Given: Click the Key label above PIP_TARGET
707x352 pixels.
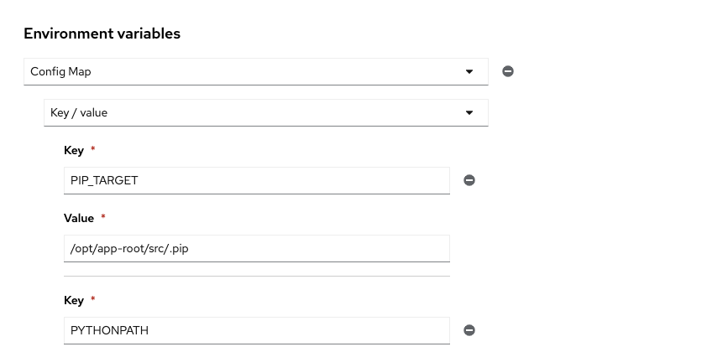Looking at the screenshot, I should 74,150.
